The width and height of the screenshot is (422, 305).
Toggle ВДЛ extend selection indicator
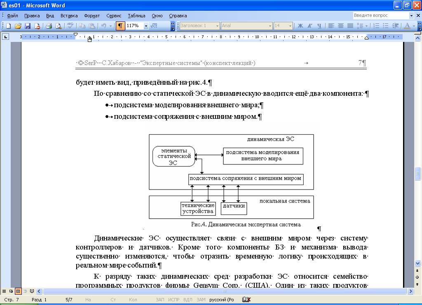(188, 300)
